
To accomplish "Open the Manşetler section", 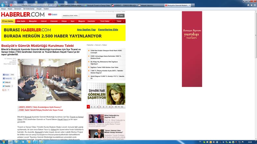I will pos(33,21).
